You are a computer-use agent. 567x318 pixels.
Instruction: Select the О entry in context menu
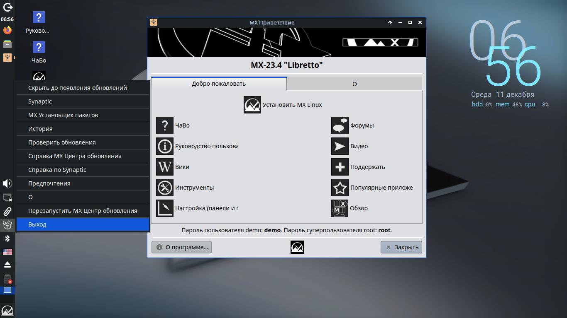[83, 197]
